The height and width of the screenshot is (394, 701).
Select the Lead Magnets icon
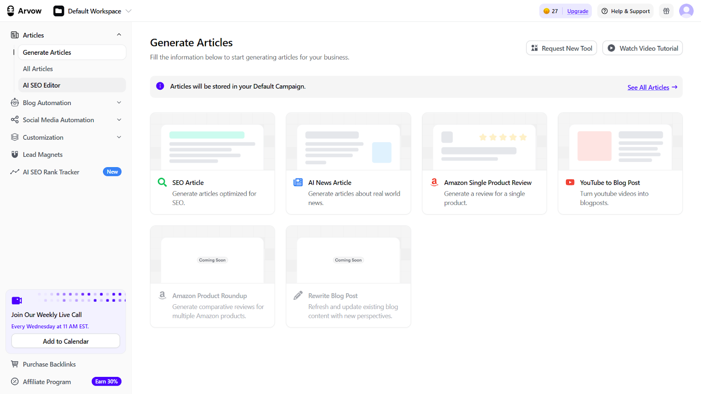pos(14,154)
